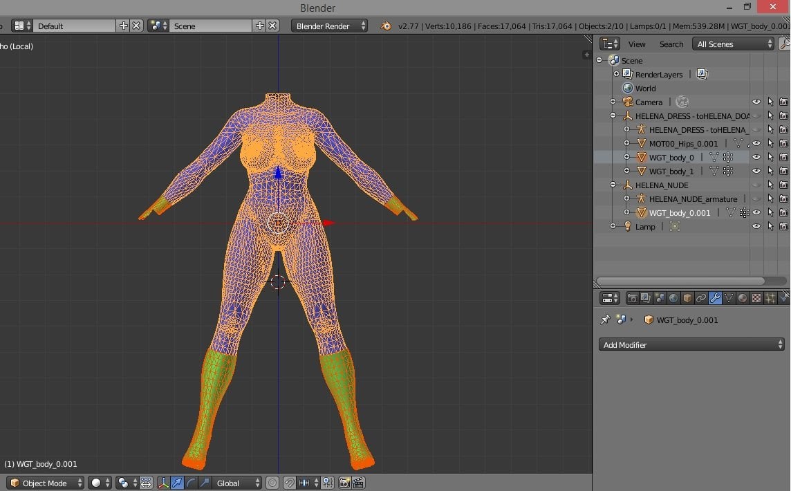Image resolution: width=791 pixels, height=491 pixels.
Task: Open the Add Modifier dropdown
Action: tap(691, 344)
